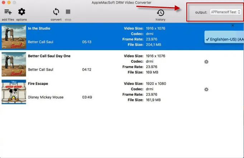Click the Disney Mickey Mouse show name
The image size is (244, 158).
pyautogui.click(x=46, y=97)
